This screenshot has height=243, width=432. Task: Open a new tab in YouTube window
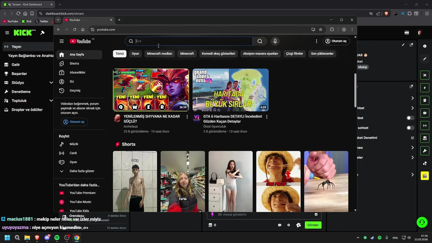click(119, 20)
